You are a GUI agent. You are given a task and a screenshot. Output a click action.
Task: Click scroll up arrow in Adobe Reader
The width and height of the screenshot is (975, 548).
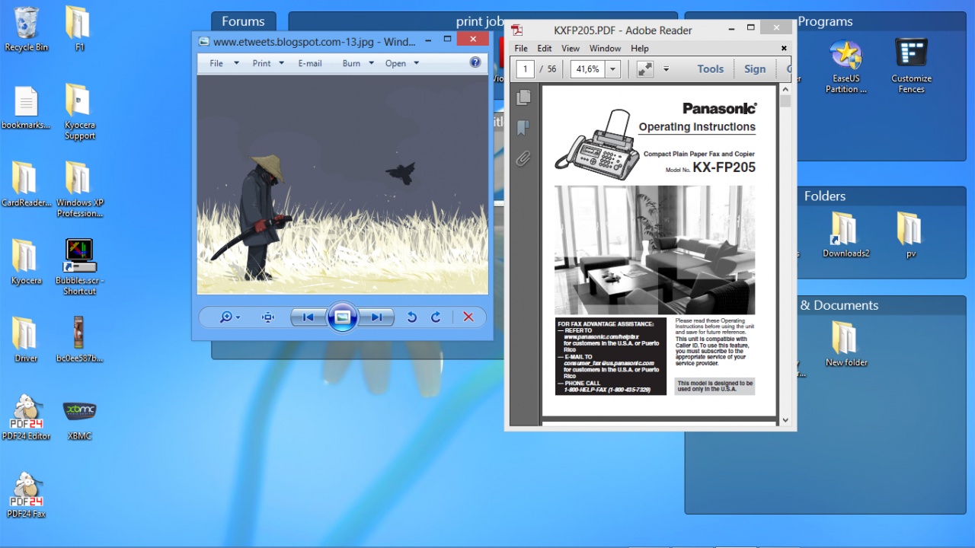[785, 89]
